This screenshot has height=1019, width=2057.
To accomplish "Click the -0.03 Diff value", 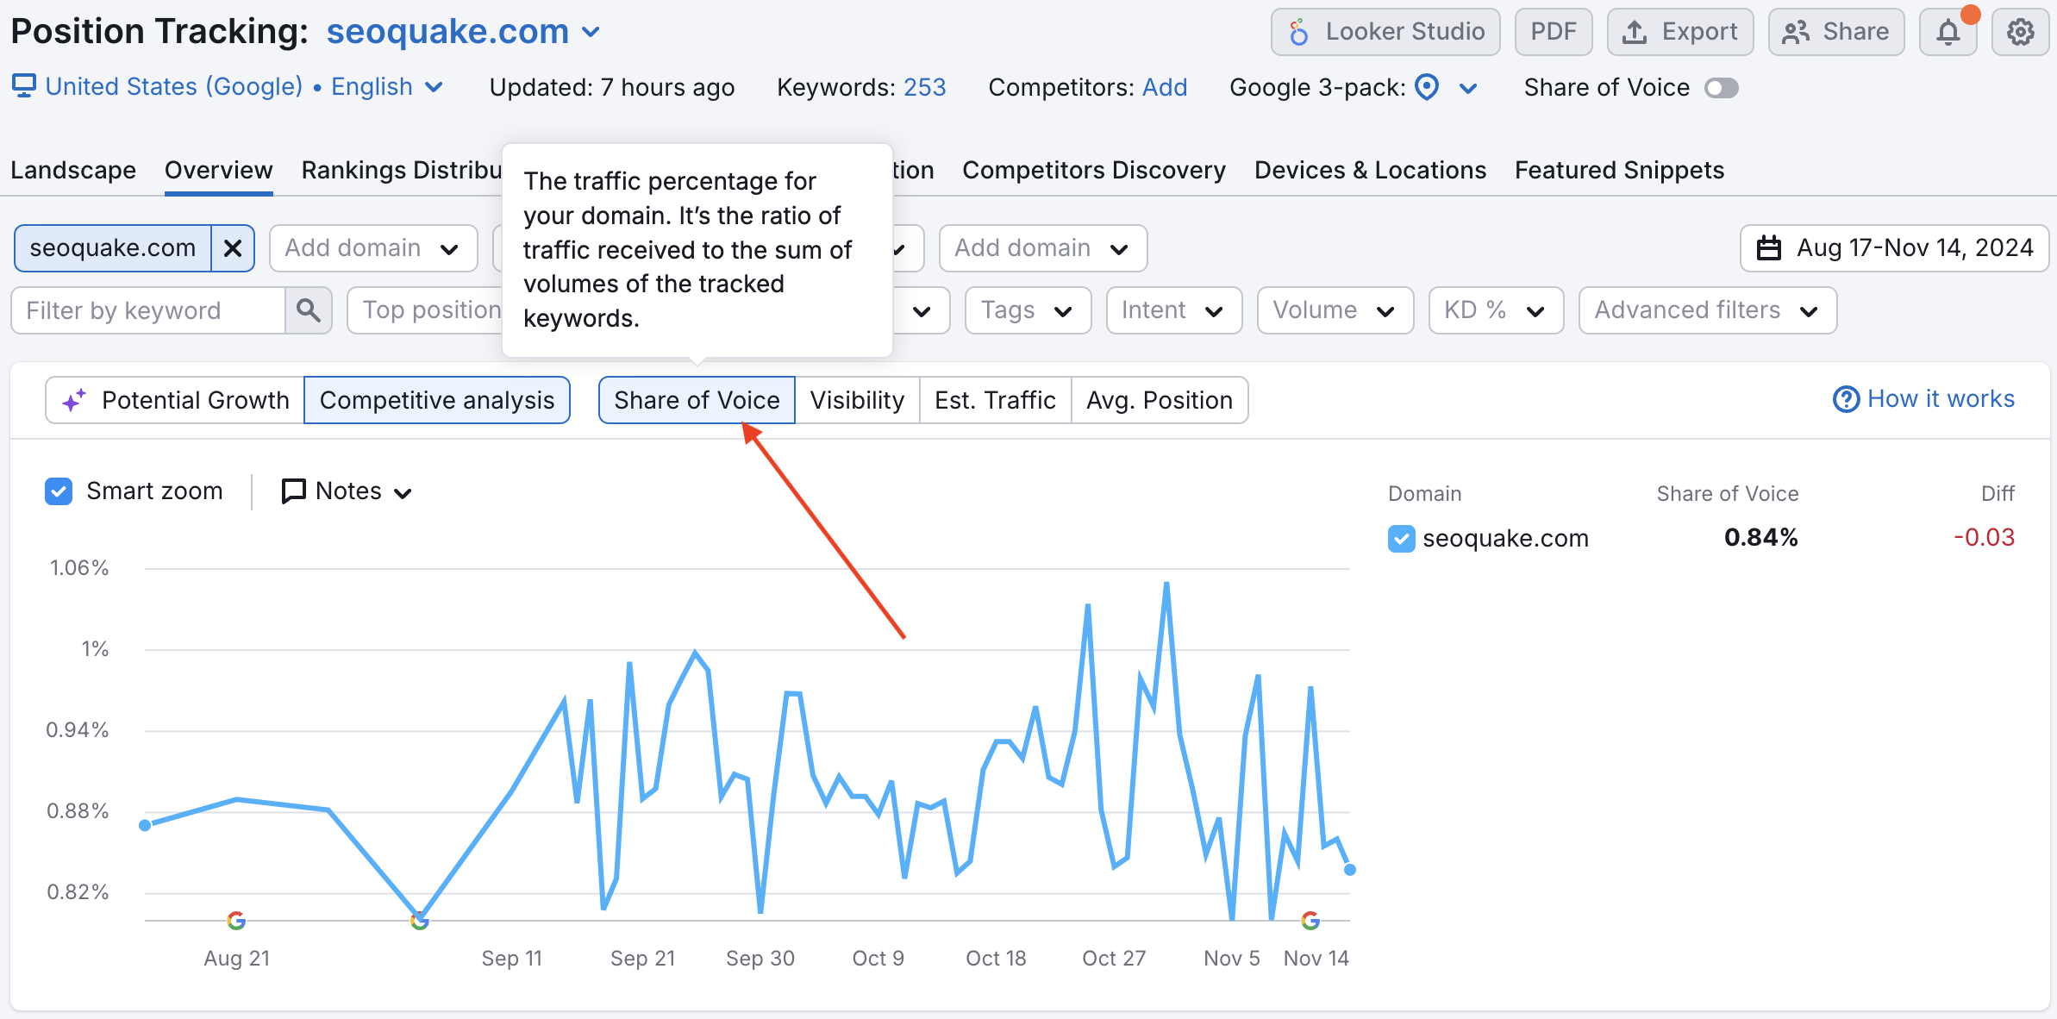I will [x=1985, y=538].
